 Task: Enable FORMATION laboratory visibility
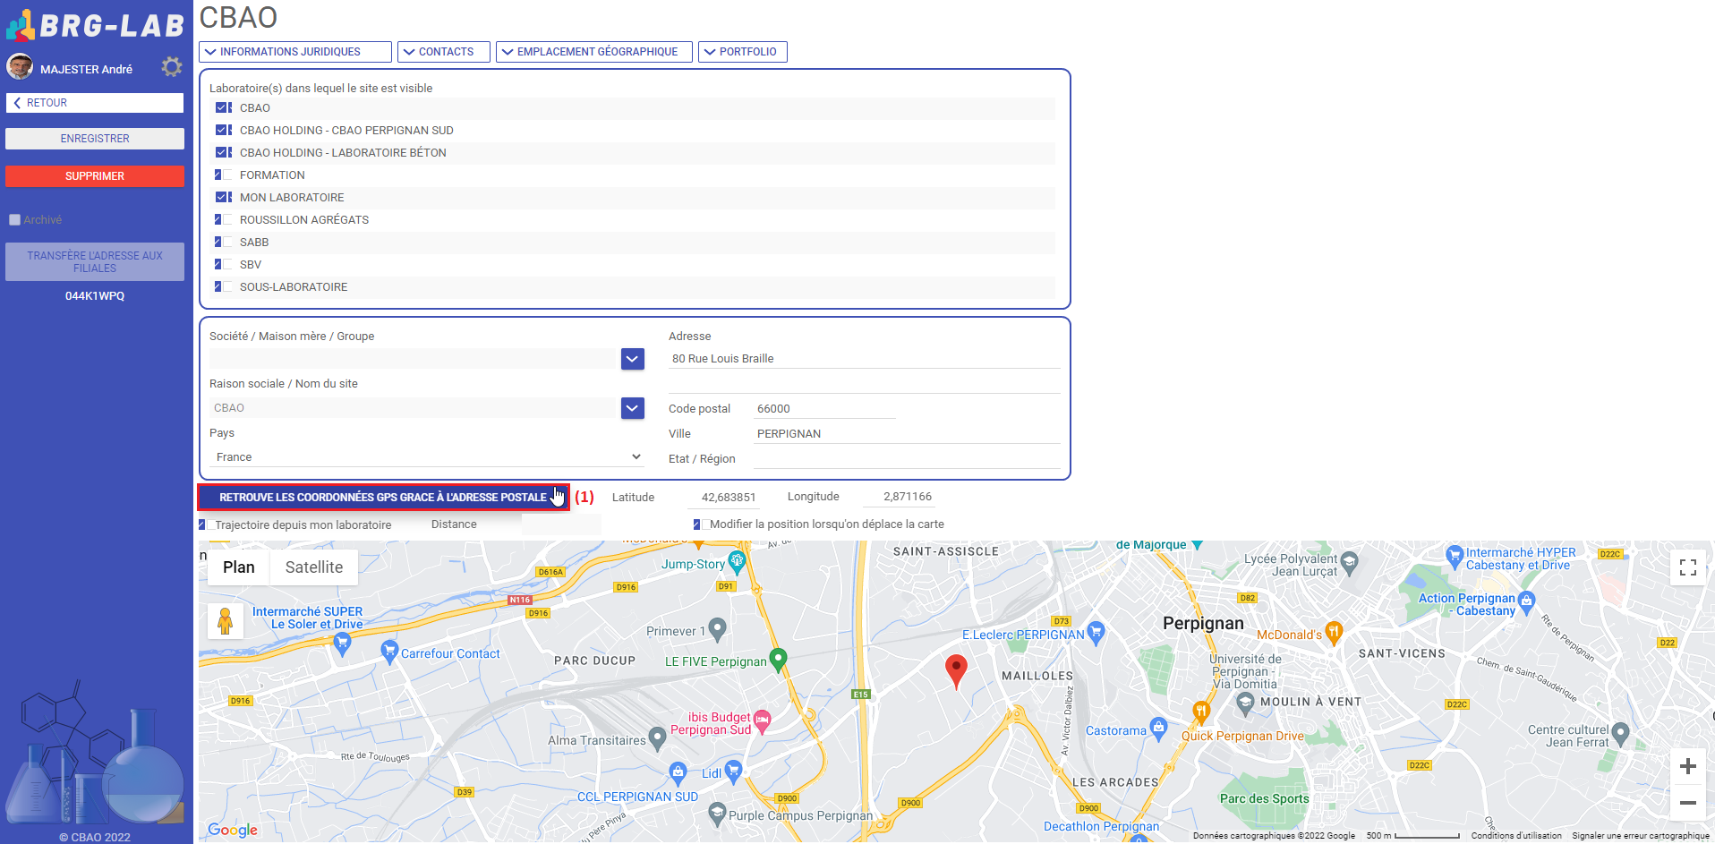[223, 175]
